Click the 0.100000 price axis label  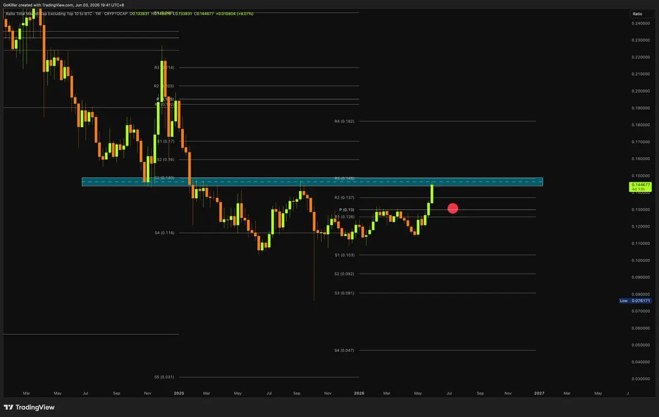pos(640,261)
